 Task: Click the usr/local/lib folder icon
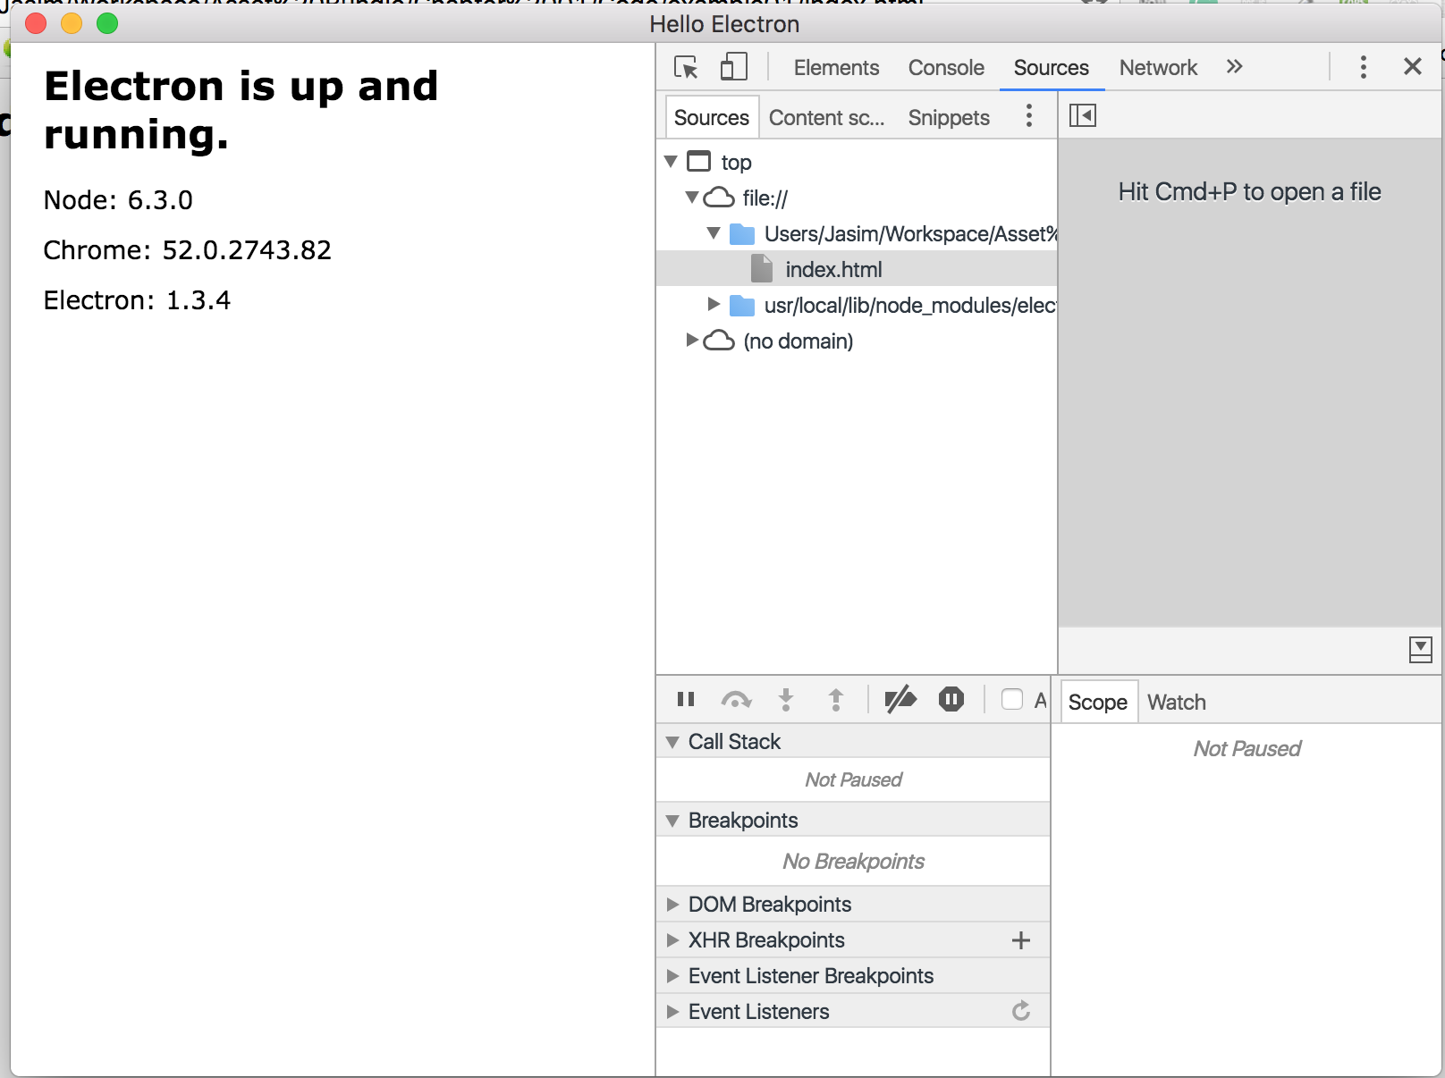coord(742,306)
